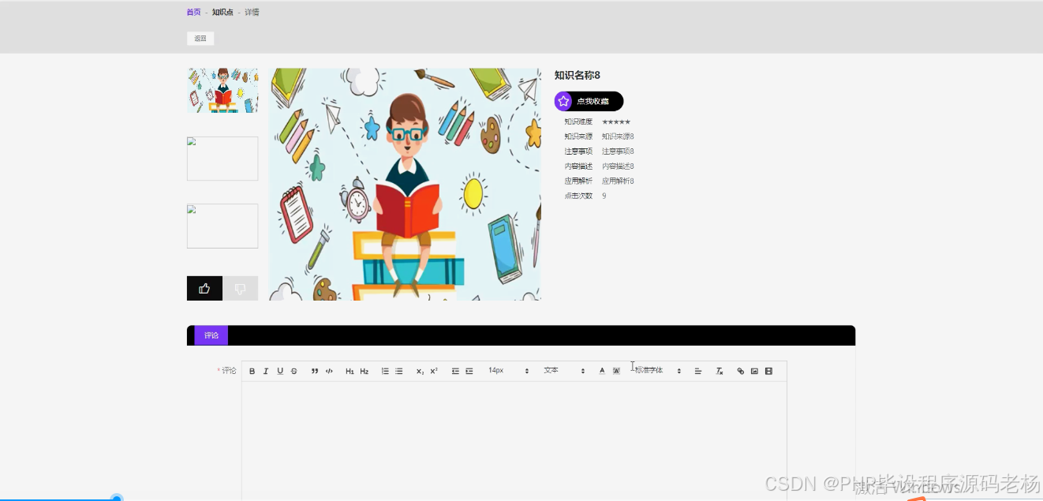Toggle bold formatting in comment editor
Image resolution: width=1043 pixels, height=501 pixels.
click(x=252, y=371)
